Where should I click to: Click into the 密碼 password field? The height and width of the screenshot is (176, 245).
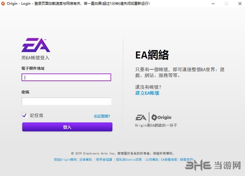[x=67, y=101]
